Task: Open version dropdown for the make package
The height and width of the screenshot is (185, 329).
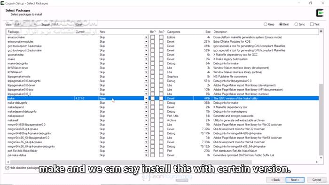Action: click(x=146, y=98)
